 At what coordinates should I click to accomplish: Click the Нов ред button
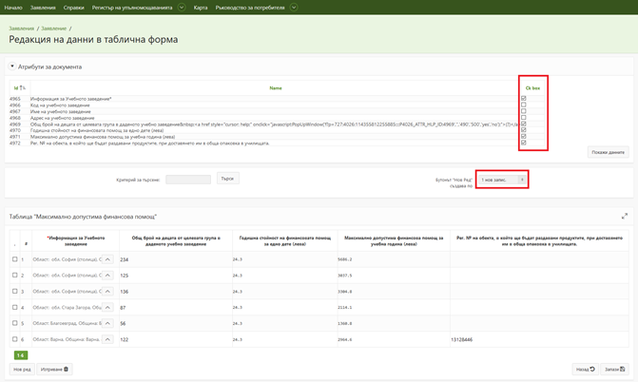[x=22, y=369]
